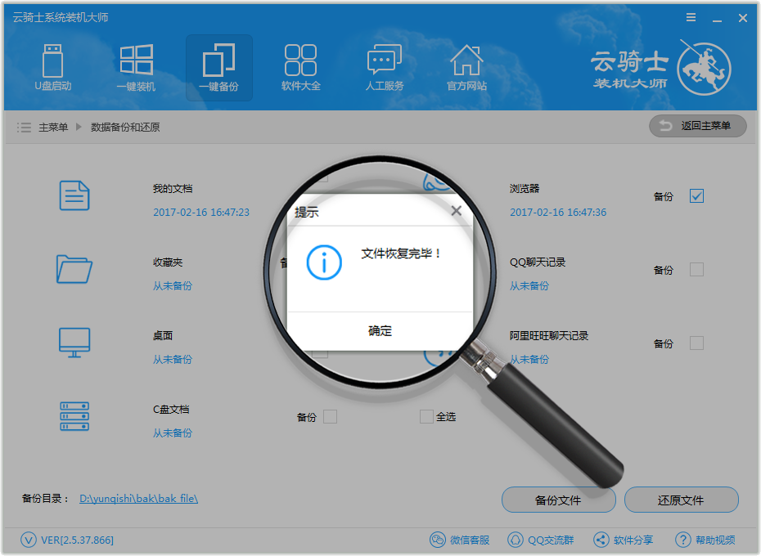This screenshot has height=556, width=761.
Task: Click 从未备份 under QQ聊天记录
Action: [x=529, y=285]
